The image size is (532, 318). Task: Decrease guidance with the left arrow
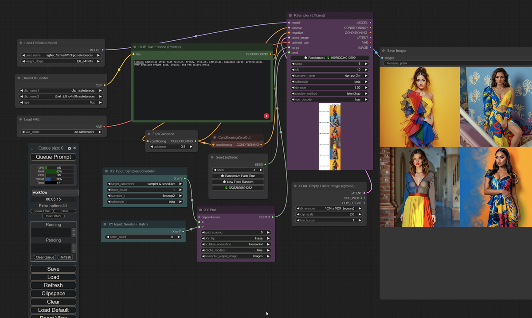(151, 147)
